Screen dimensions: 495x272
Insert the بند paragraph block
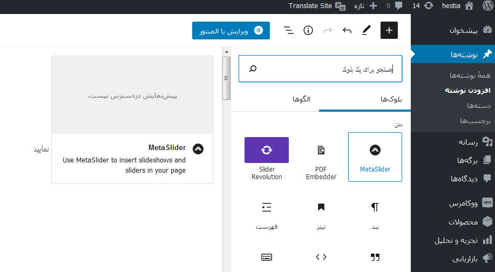coord(375,216)
